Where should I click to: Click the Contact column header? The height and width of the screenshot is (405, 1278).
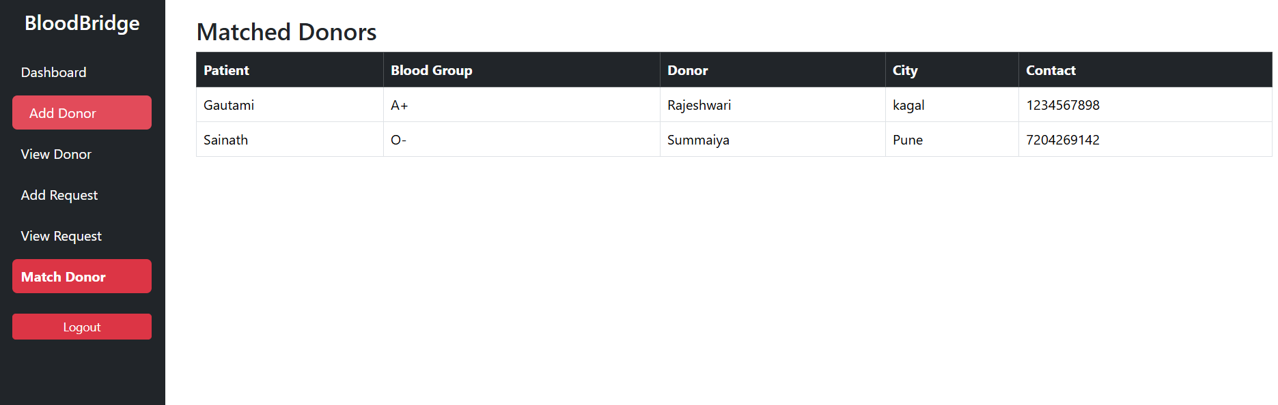pyautogui.click(x=1051, y=70)
